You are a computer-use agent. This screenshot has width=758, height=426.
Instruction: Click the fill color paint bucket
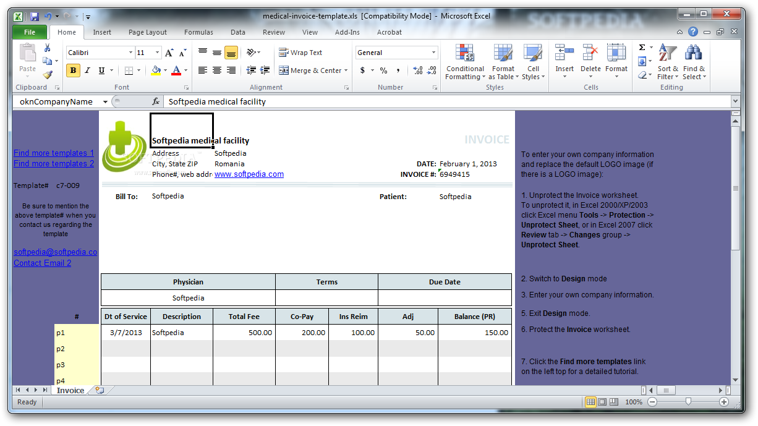tap(155, 70)
